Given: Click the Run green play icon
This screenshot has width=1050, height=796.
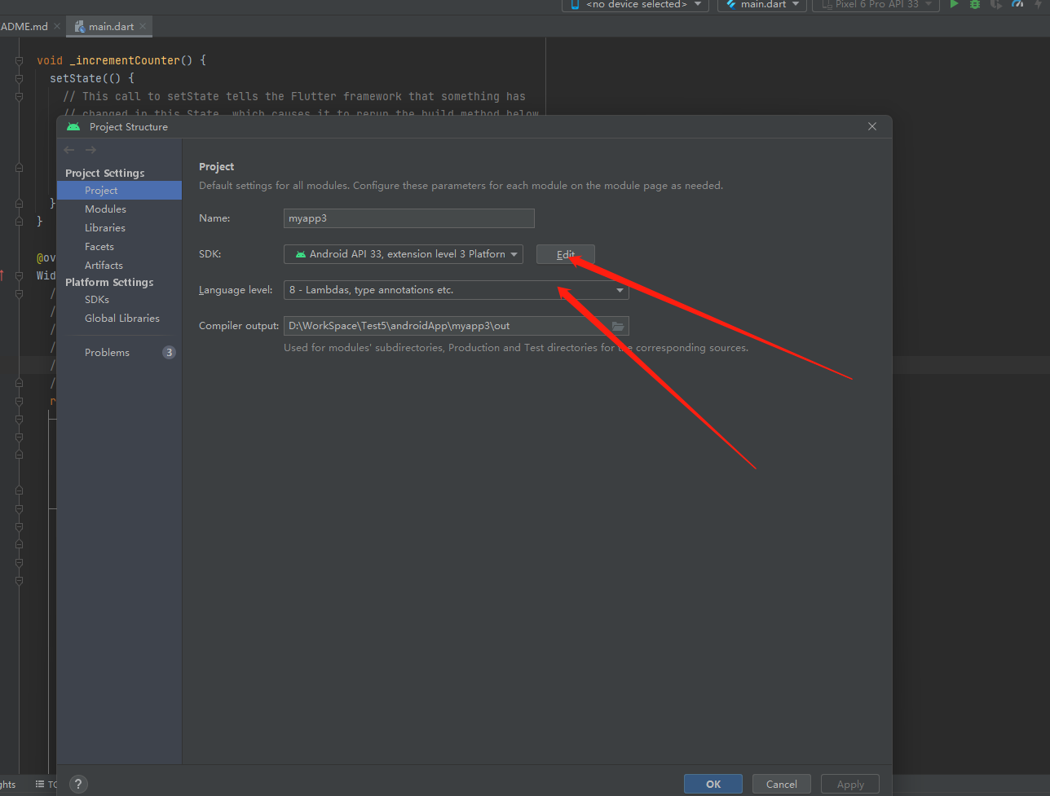Looking at the screenshot, I should pyautogui.click(x=954, y=5).
